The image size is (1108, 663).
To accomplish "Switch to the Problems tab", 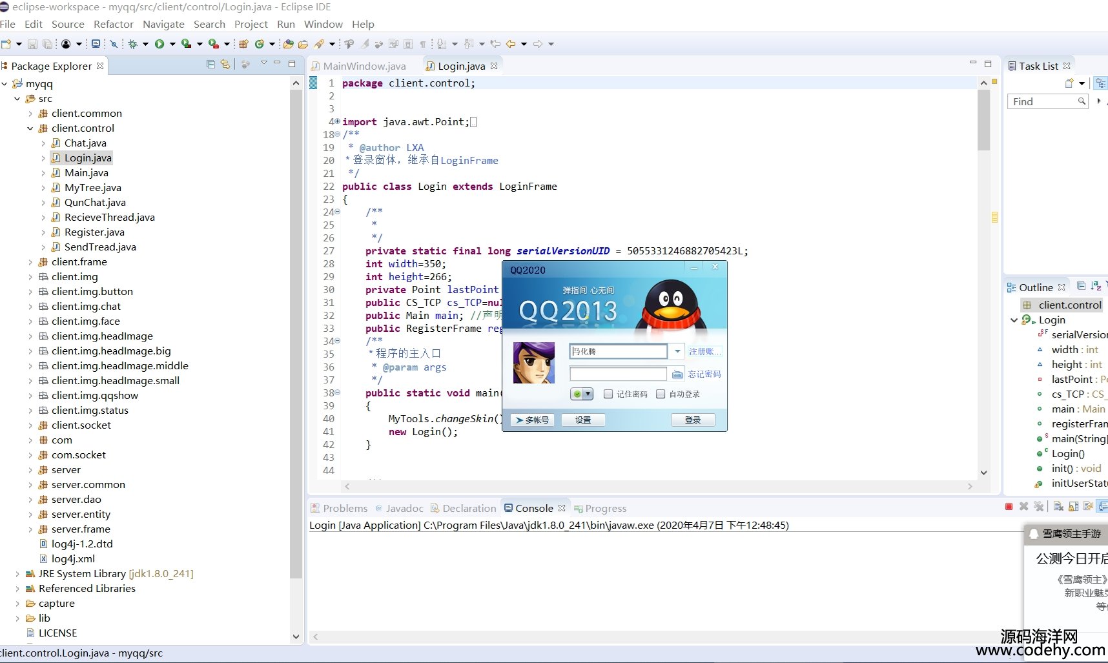I will point(339,508).
